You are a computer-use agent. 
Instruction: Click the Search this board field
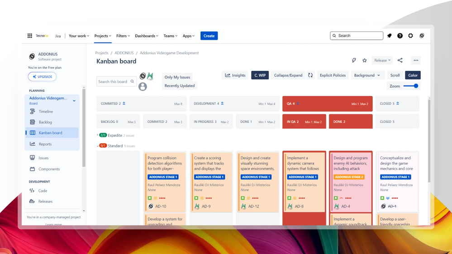[116, 81]
